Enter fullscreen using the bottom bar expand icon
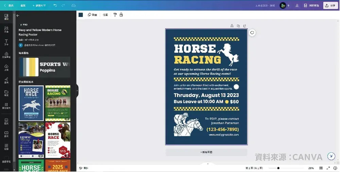 (328, 168)
